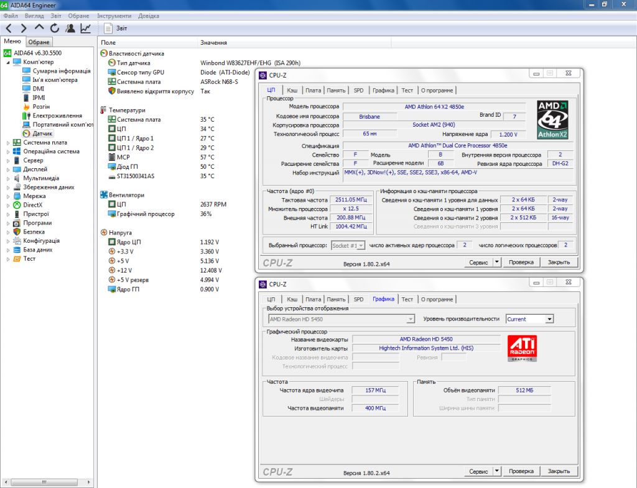
Task: Open the AMD Radeon HD 5450 device dropdown
Action: click(x=411, y=319)
